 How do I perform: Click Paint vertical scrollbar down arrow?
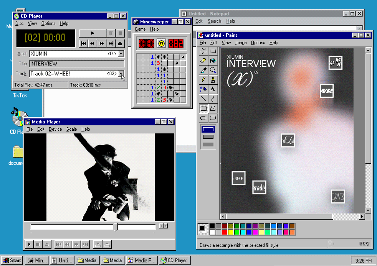(368, 210)
